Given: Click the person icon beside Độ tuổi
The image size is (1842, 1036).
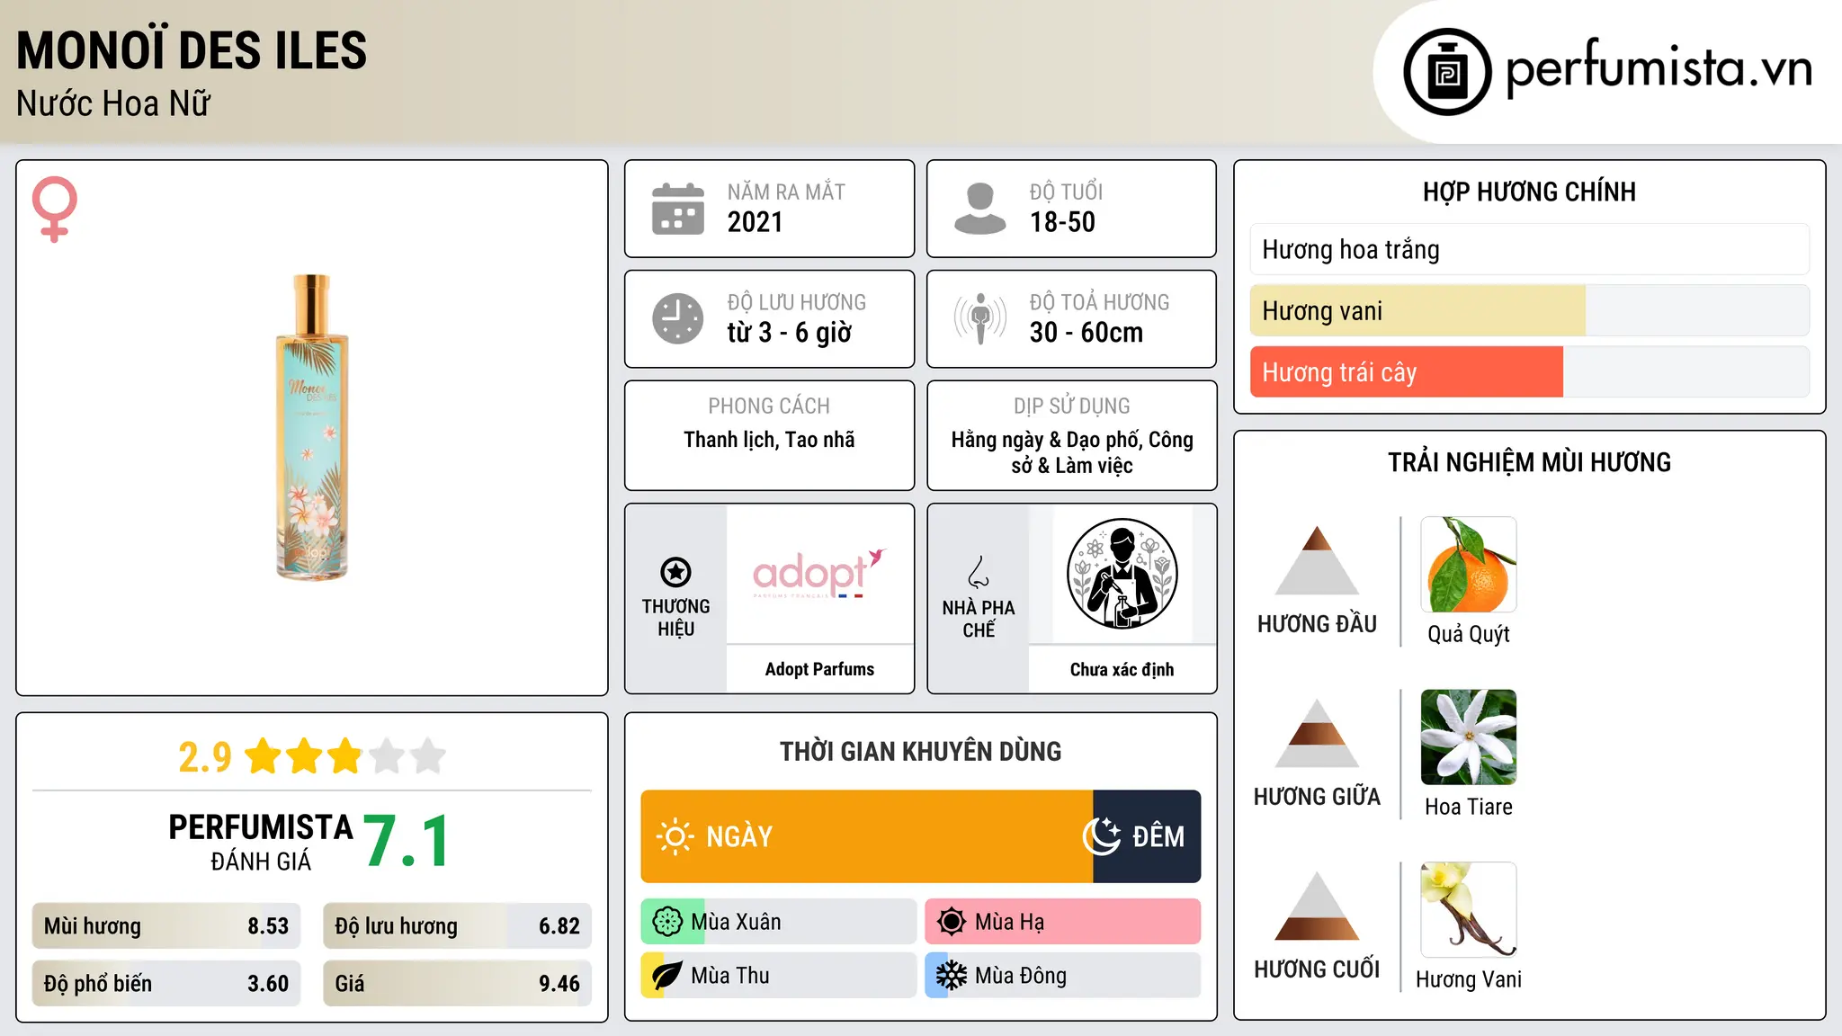Looking at the screenshot, I should click(x=979, y=209).
